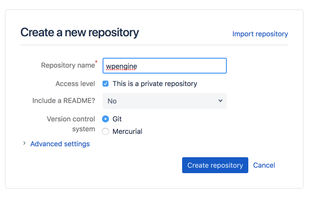This screenshot has height=202, width=312.
Task: Uncheck the private repository checkbox
Action: 105,84
